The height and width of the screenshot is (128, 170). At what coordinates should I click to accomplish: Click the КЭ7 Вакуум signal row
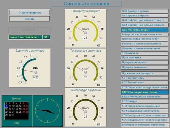pos(144,101)
